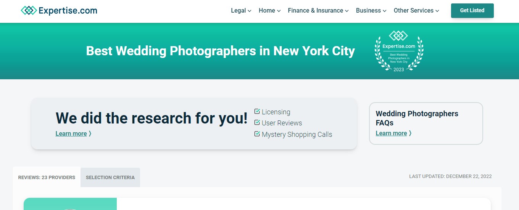Open Learn more under Wedding Photographers FAQs
This screenshot has width=519, height=210.
[x=391, y=133]
